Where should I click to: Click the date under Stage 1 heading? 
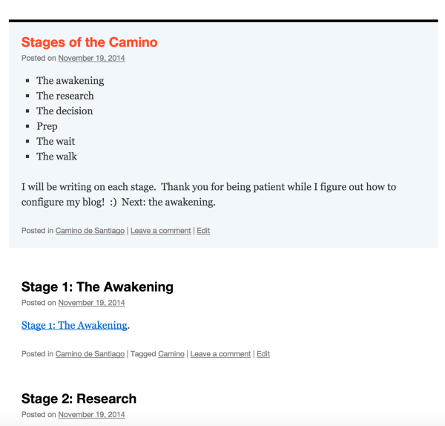[91, 303]
